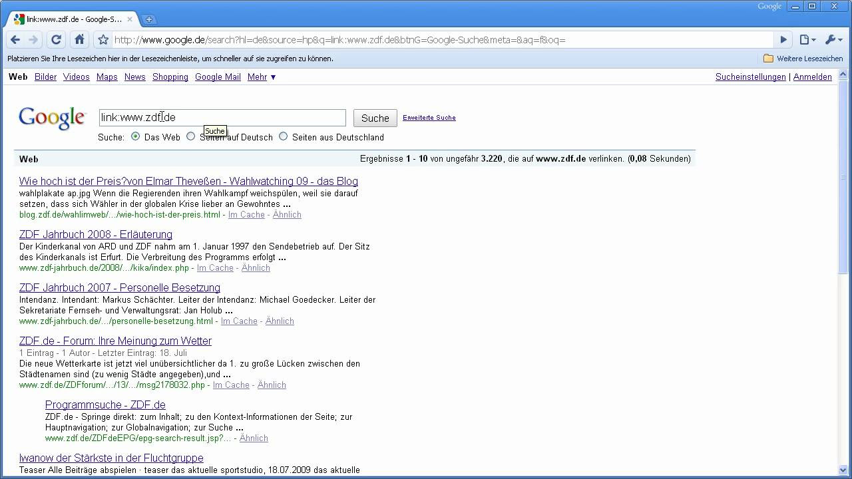Open Ähnlich for ZDFforum result
Screen dimensions: 852x479
272,385
